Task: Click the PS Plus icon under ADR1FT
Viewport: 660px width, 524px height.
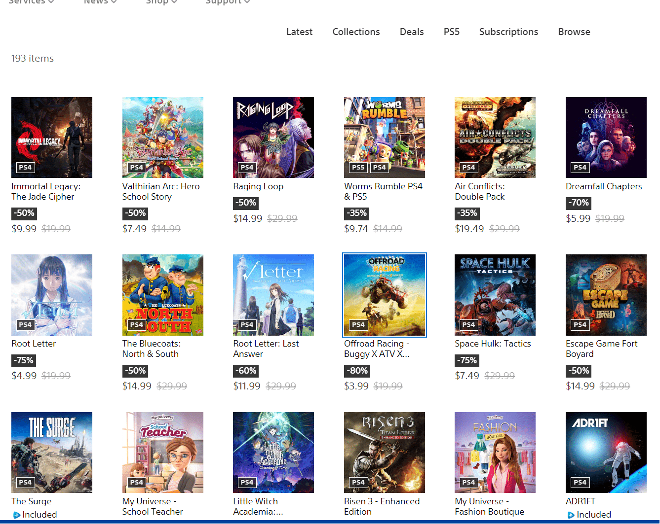Action: tap(571, 515)
